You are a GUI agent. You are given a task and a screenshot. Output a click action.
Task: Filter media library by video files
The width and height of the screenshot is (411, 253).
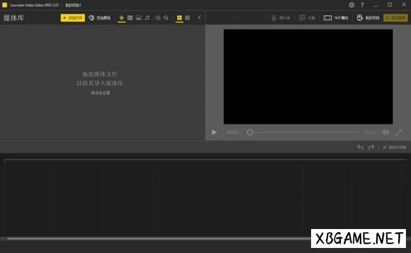coord(130,18)
